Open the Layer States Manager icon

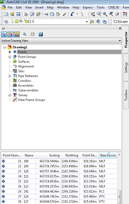(x=104, y=22)
